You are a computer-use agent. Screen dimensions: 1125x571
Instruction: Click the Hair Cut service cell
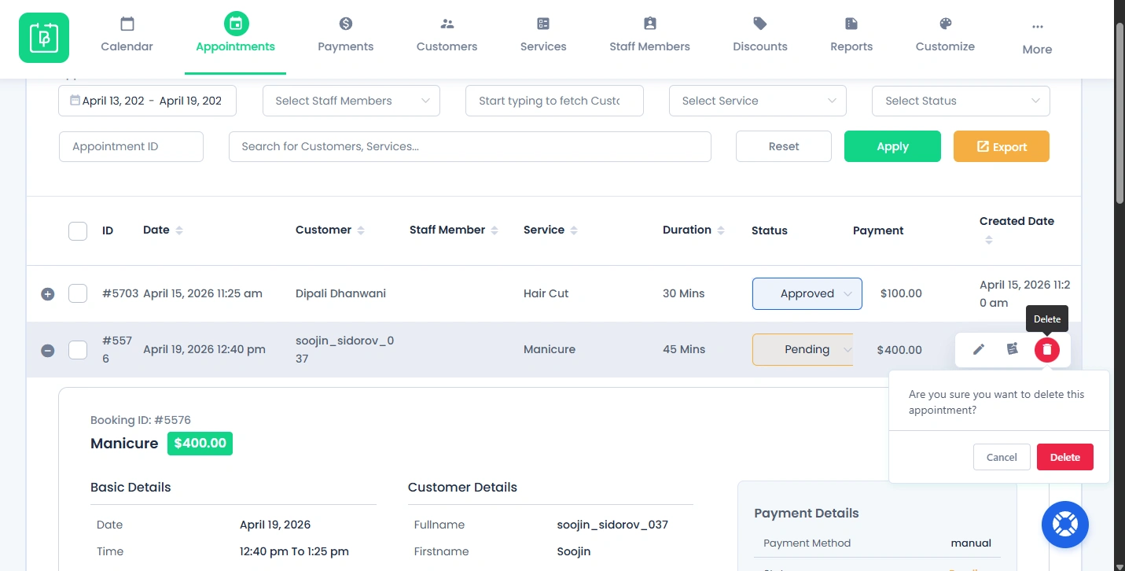[x=546, y=293]
